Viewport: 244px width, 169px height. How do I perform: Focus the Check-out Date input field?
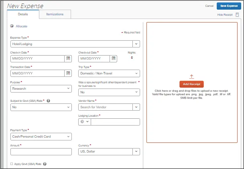(94, 59)
